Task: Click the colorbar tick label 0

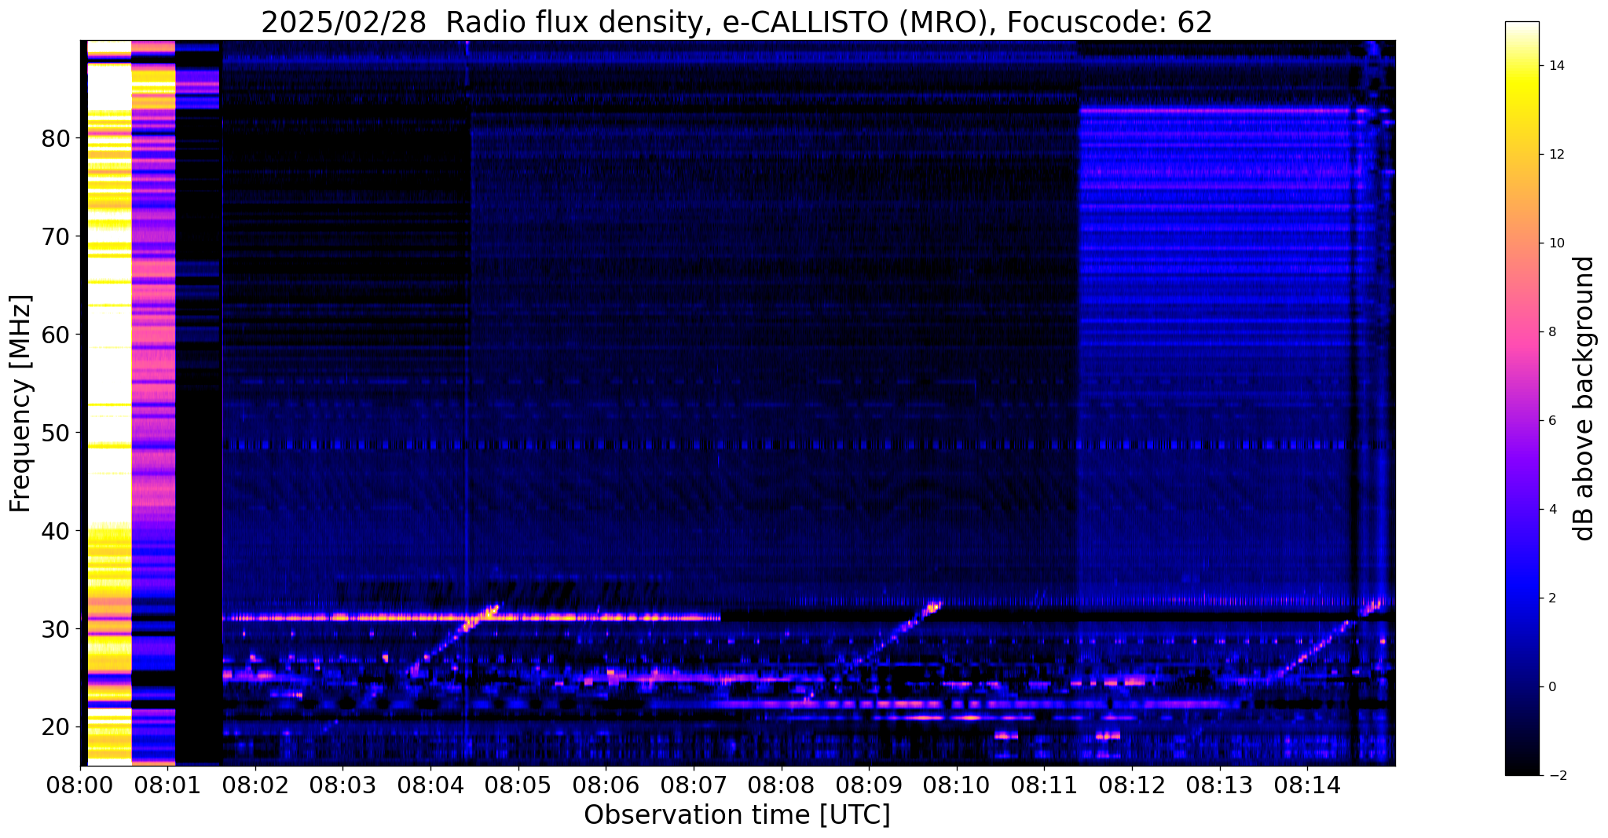Action: point(1551,687)
